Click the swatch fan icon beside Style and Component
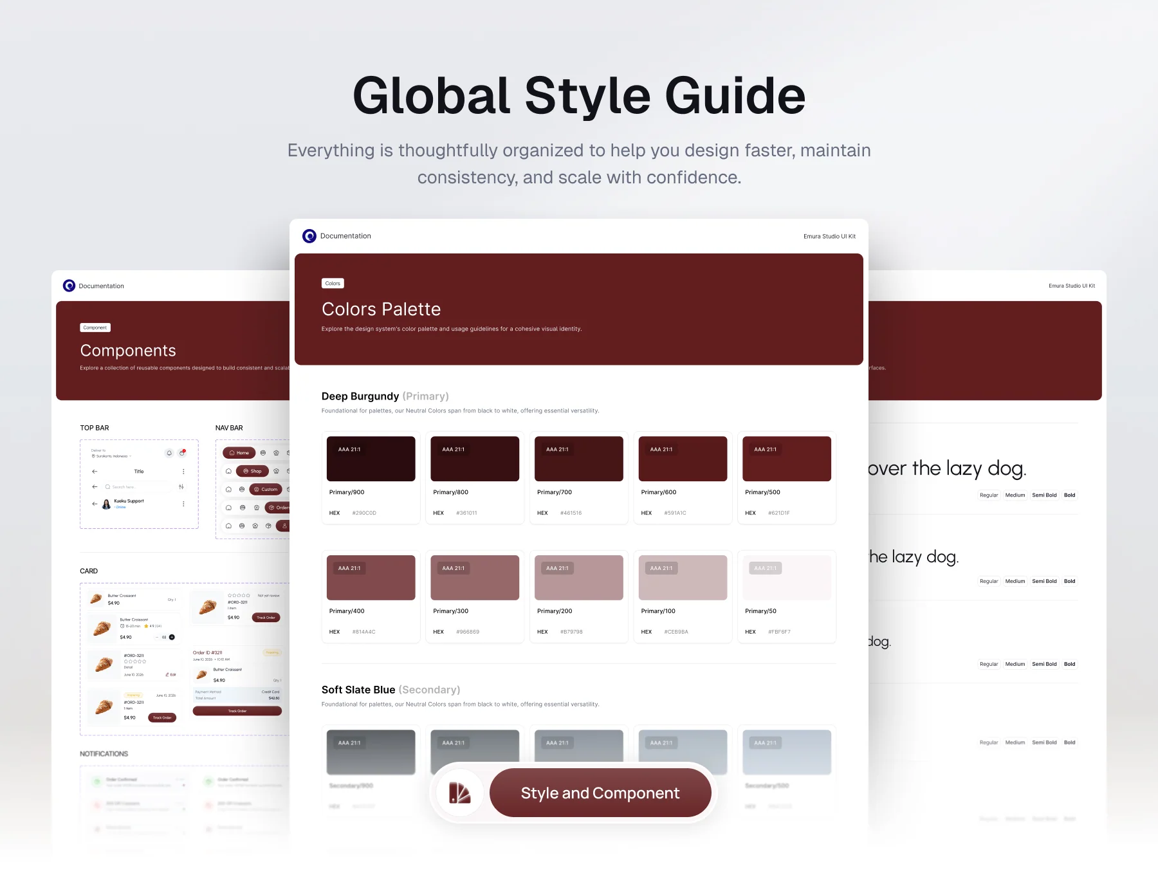The width and height of the screenshot is (1158, 875). click(459, 793)
